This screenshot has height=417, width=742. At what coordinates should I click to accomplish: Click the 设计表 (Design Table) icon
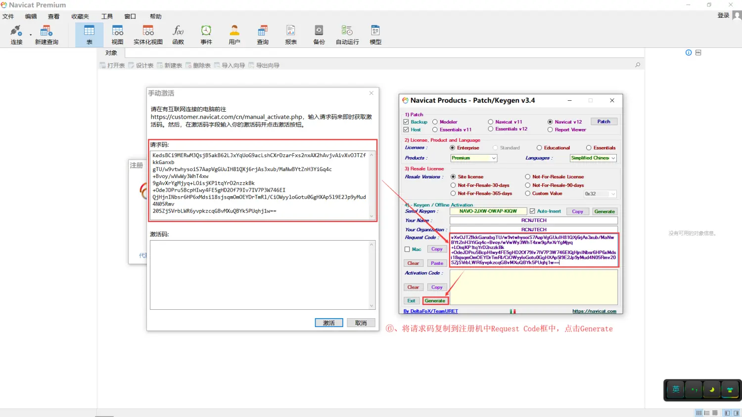(141, 65)
